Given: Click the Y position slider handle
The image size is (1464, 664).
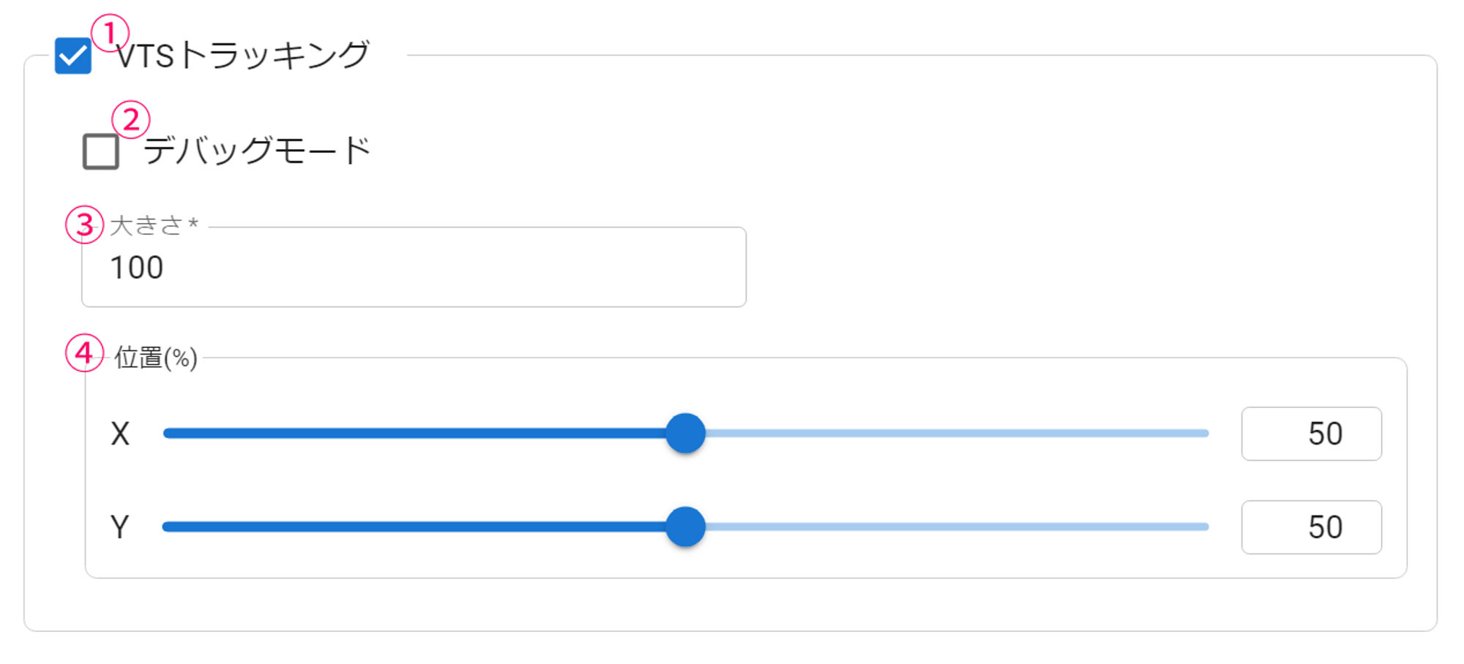Looking at the screenshot, I should [x=685, y=527].
